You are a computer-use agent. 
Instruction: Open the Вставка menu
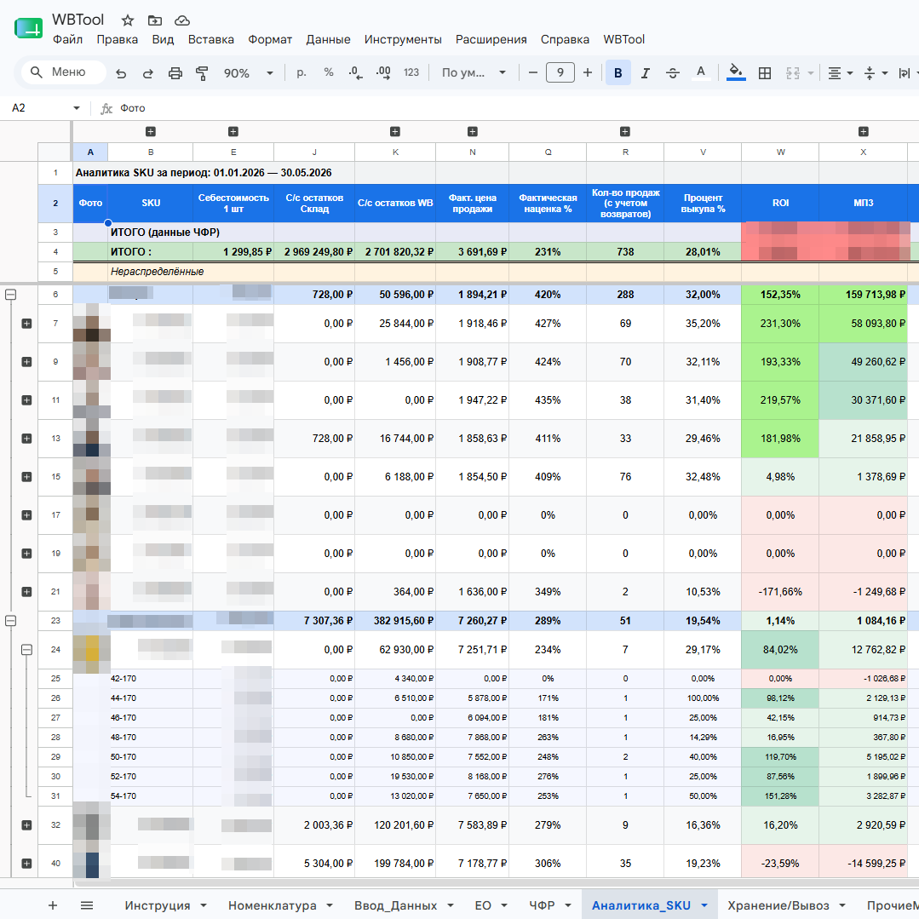pos(211,39)
